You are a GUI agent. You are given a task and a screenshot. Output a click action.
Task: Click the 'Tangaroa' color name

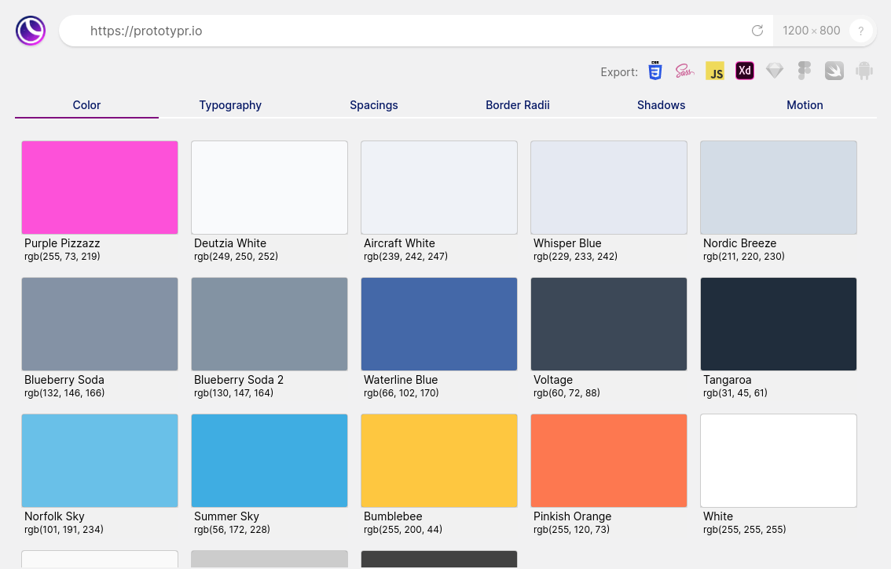click(x=728, y=380)
